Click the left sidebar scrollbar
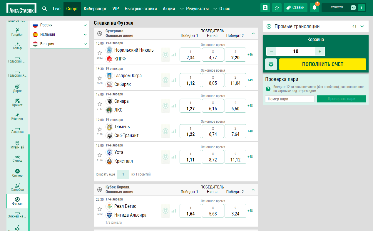Viewport: 373px width, 231px height. (29, 183)
